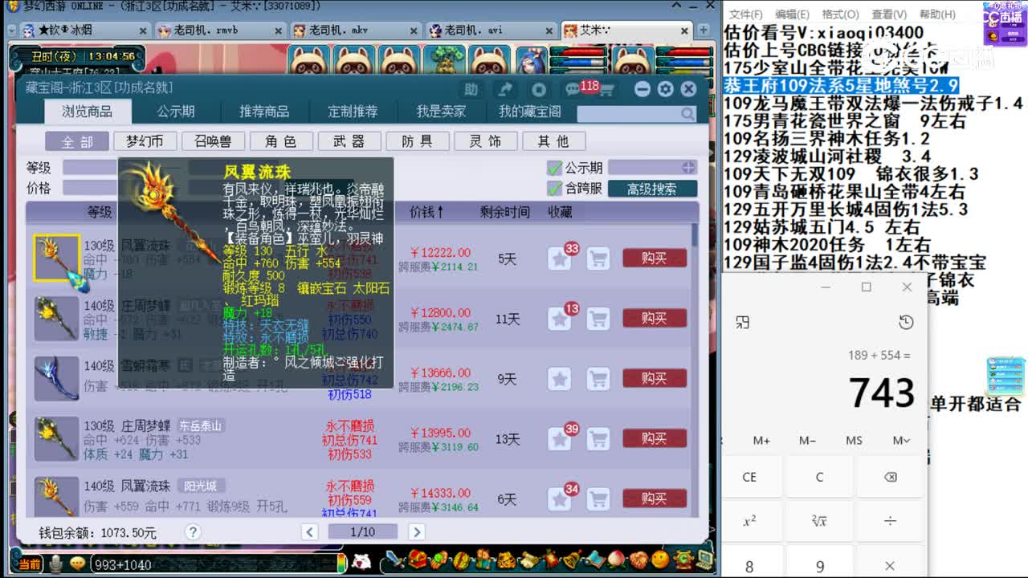Expand the 公示期 filter plus field
This screenshot has height=578, width=1028.
[x=688, y=168]
